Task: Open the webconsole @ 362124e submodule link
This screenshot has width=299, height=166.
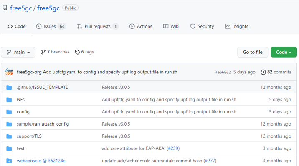Action: pyautogui.click(x=41, y=161)
